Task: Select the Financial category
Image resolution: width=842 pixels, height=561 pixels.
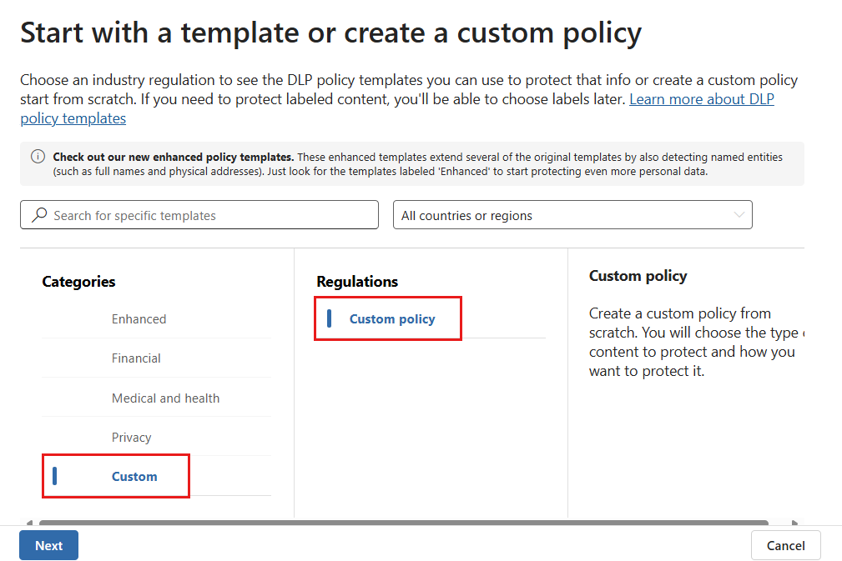Action: (136, 358)
